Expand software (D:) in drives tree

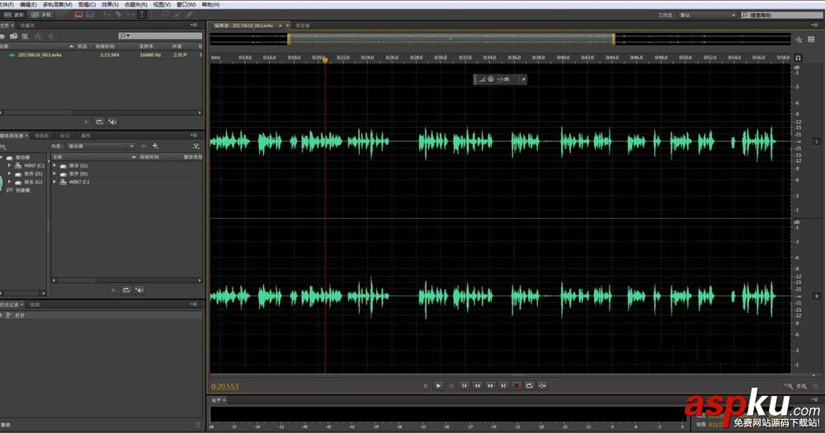[9, 174]
